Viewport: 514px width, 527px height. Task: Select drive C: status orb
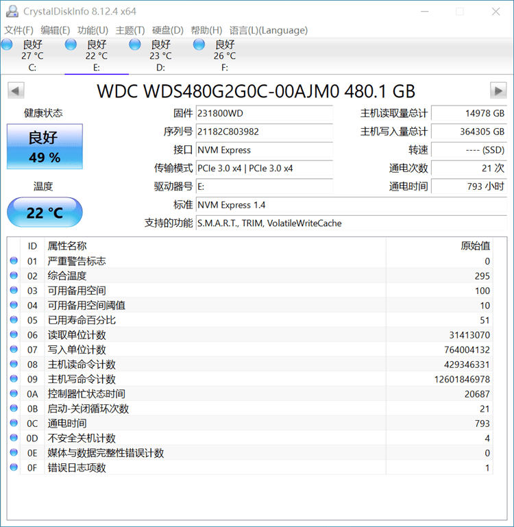(x=7, y=45)
